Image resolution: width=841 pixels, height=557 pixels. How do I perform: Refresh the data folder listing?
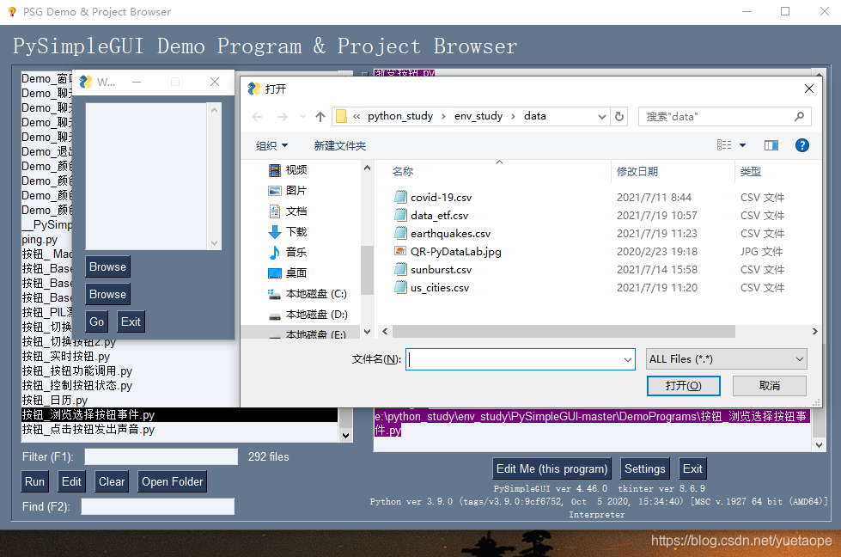619,116
